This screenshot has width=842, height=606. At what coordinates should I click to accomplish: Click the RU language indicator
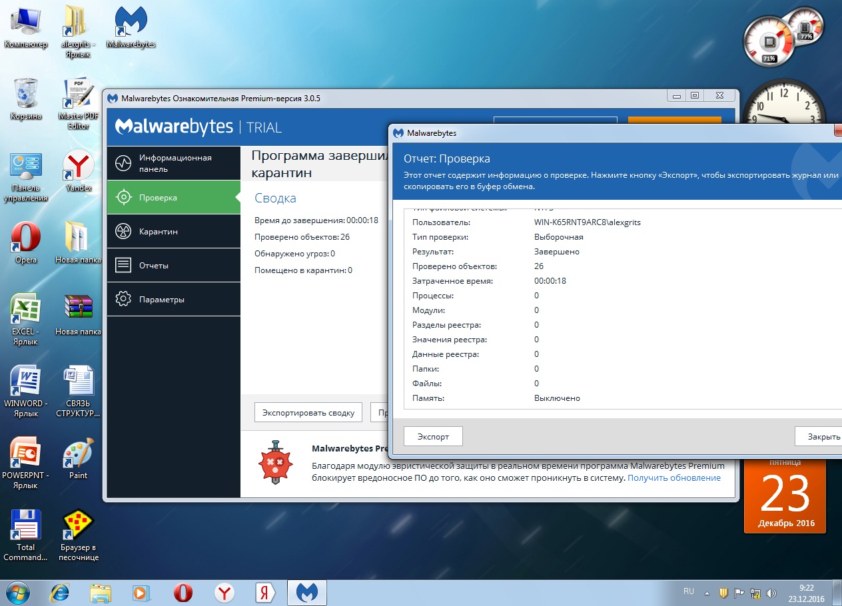pos(689,591)
